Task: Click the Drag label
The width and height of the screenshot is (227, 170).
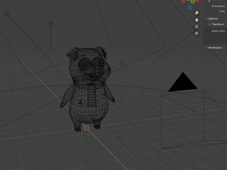Action: [222, 11]
